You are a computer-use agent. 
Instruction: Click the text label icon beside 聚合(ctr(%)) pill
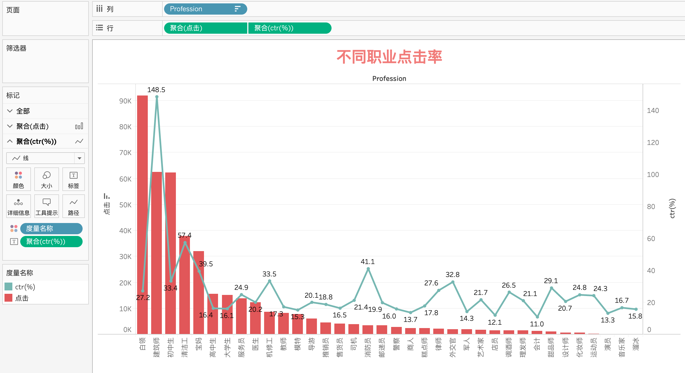pos(14,242)
